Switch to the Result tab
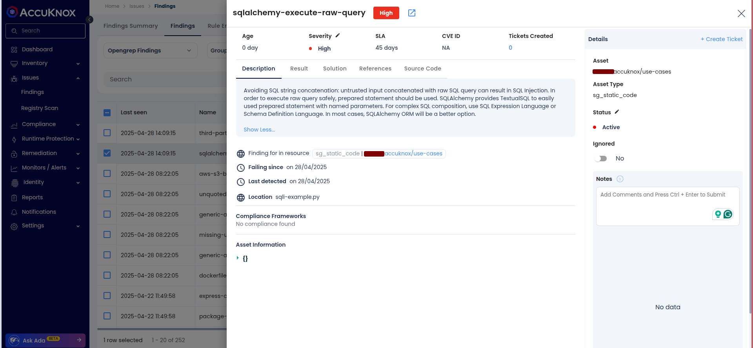The width and height of the screenshot is (753, 348). (299, 69)
